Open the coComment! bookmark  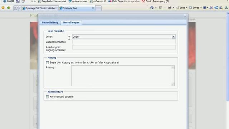[x=98, y=1]
